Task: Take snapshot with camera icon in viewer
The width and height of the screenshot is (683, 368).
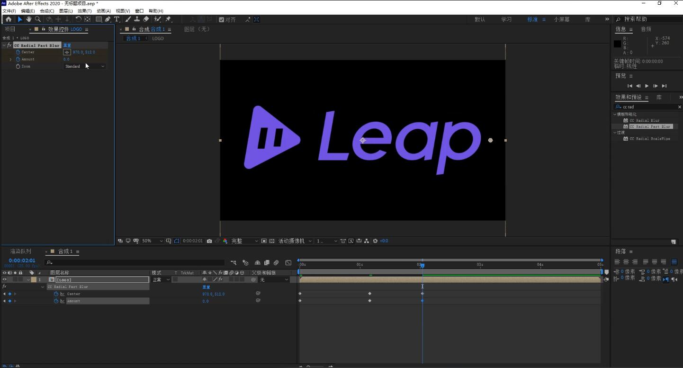Action: pos(209,241)
